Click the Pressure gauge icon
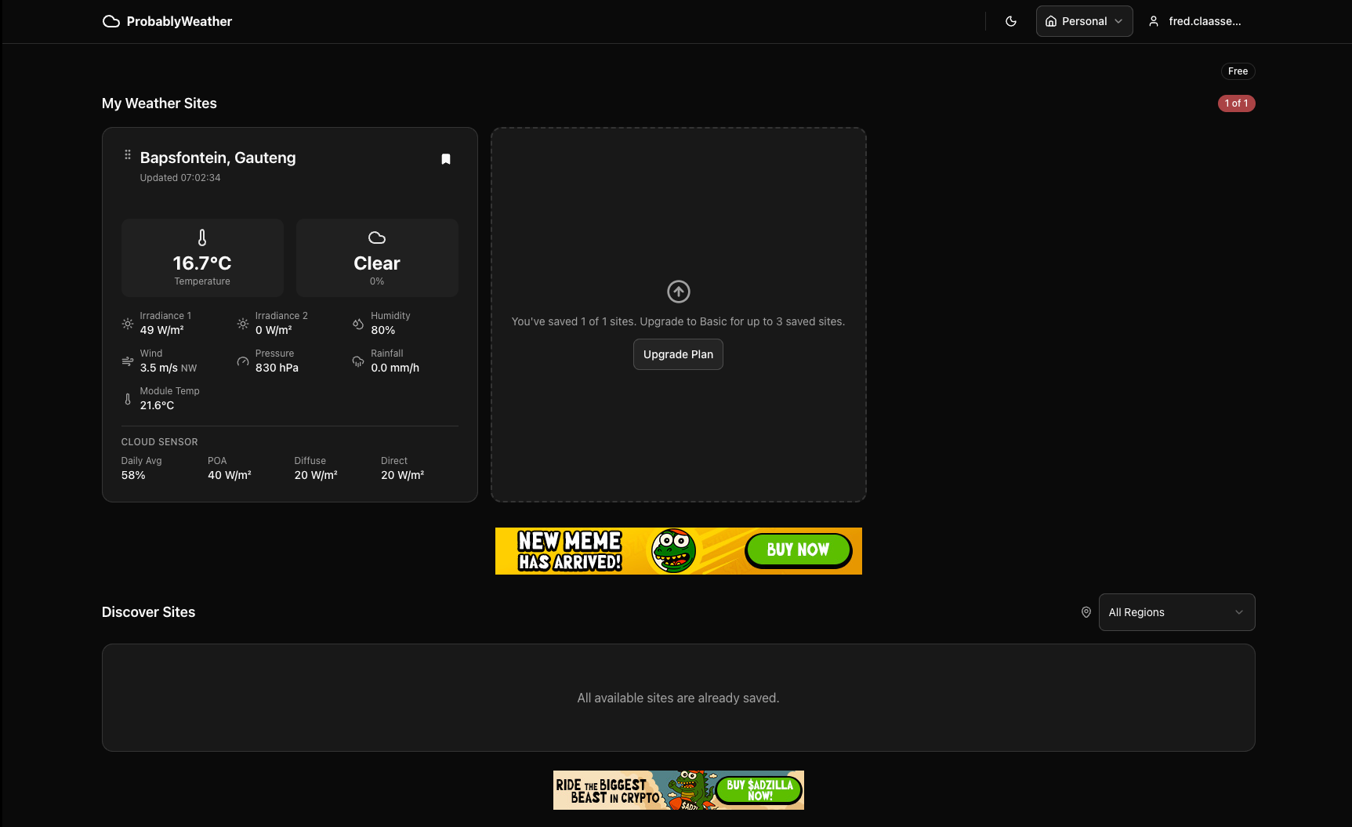This screenshot has height=827, width=1352. (x=243, y=361)
